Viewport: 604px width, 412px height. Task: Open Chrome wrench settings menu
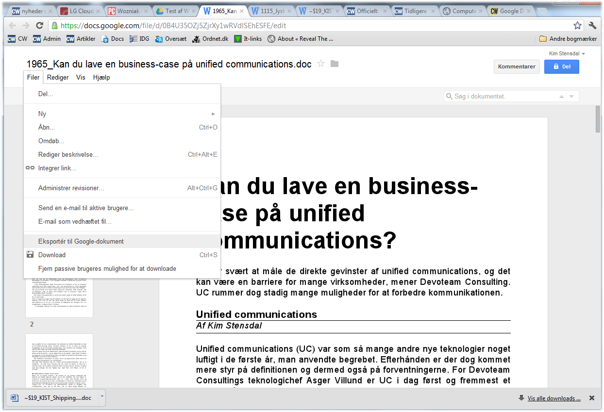(592, 26)
